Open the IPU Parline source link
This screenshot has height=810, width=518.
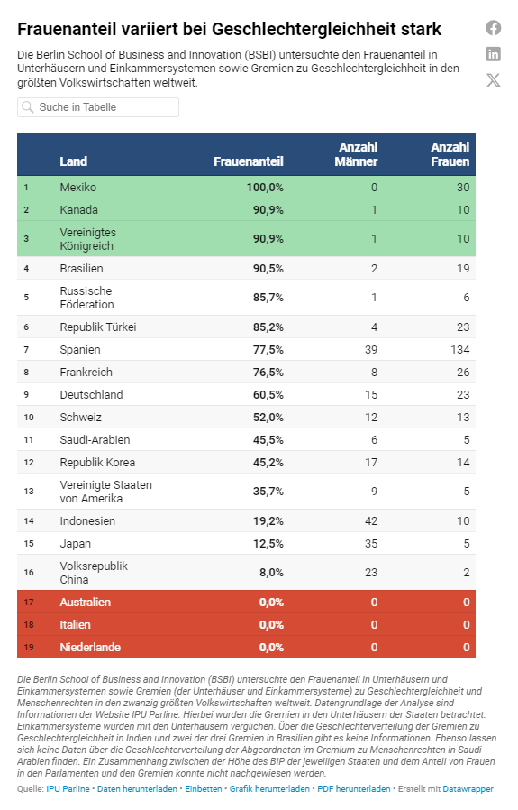(x=68, y=789)
